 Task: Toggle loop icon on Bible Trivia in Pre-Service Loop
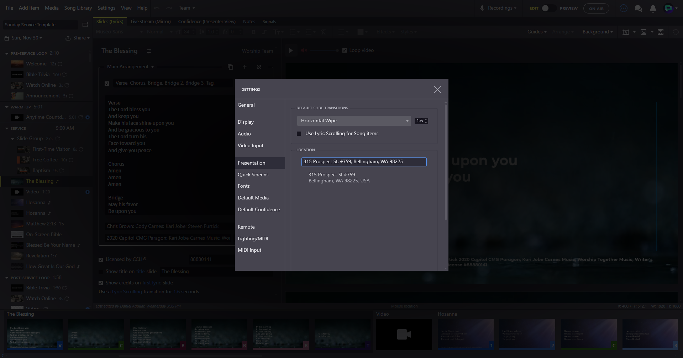tap(64, 75)
